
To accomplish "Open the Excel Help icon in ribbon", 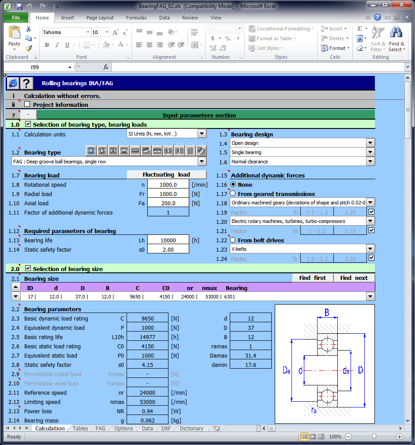I will coord(378,17).
